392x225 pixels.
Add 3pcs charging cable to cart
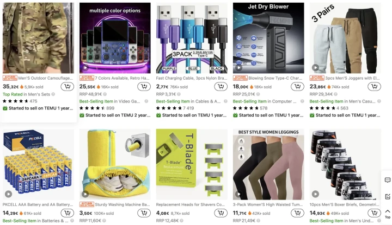220,87
